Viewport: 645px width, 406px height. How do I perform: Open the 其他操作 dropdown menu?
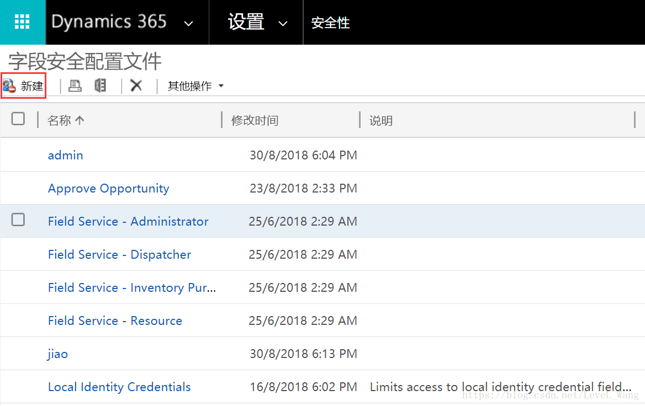tap(196, 86)
